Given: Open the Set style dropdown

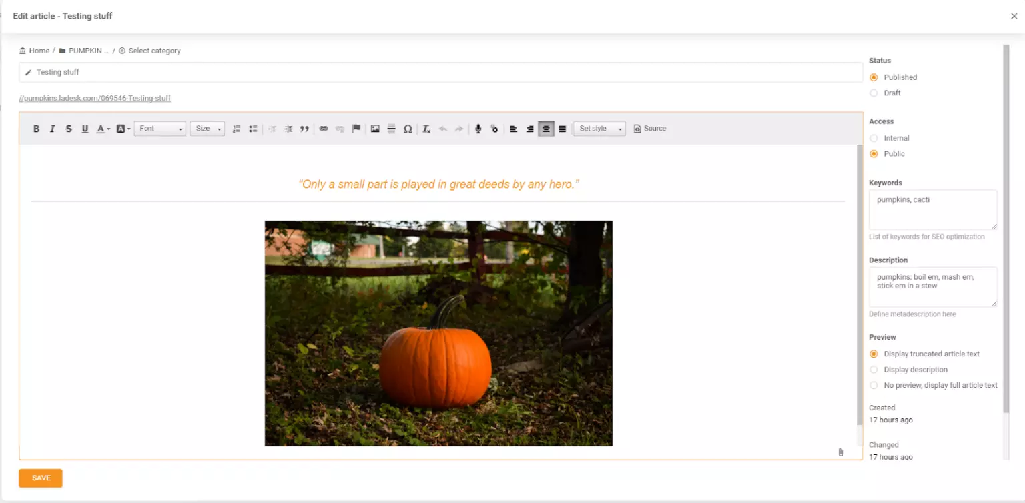Looking at the screenshot, I should click(599, 128).
